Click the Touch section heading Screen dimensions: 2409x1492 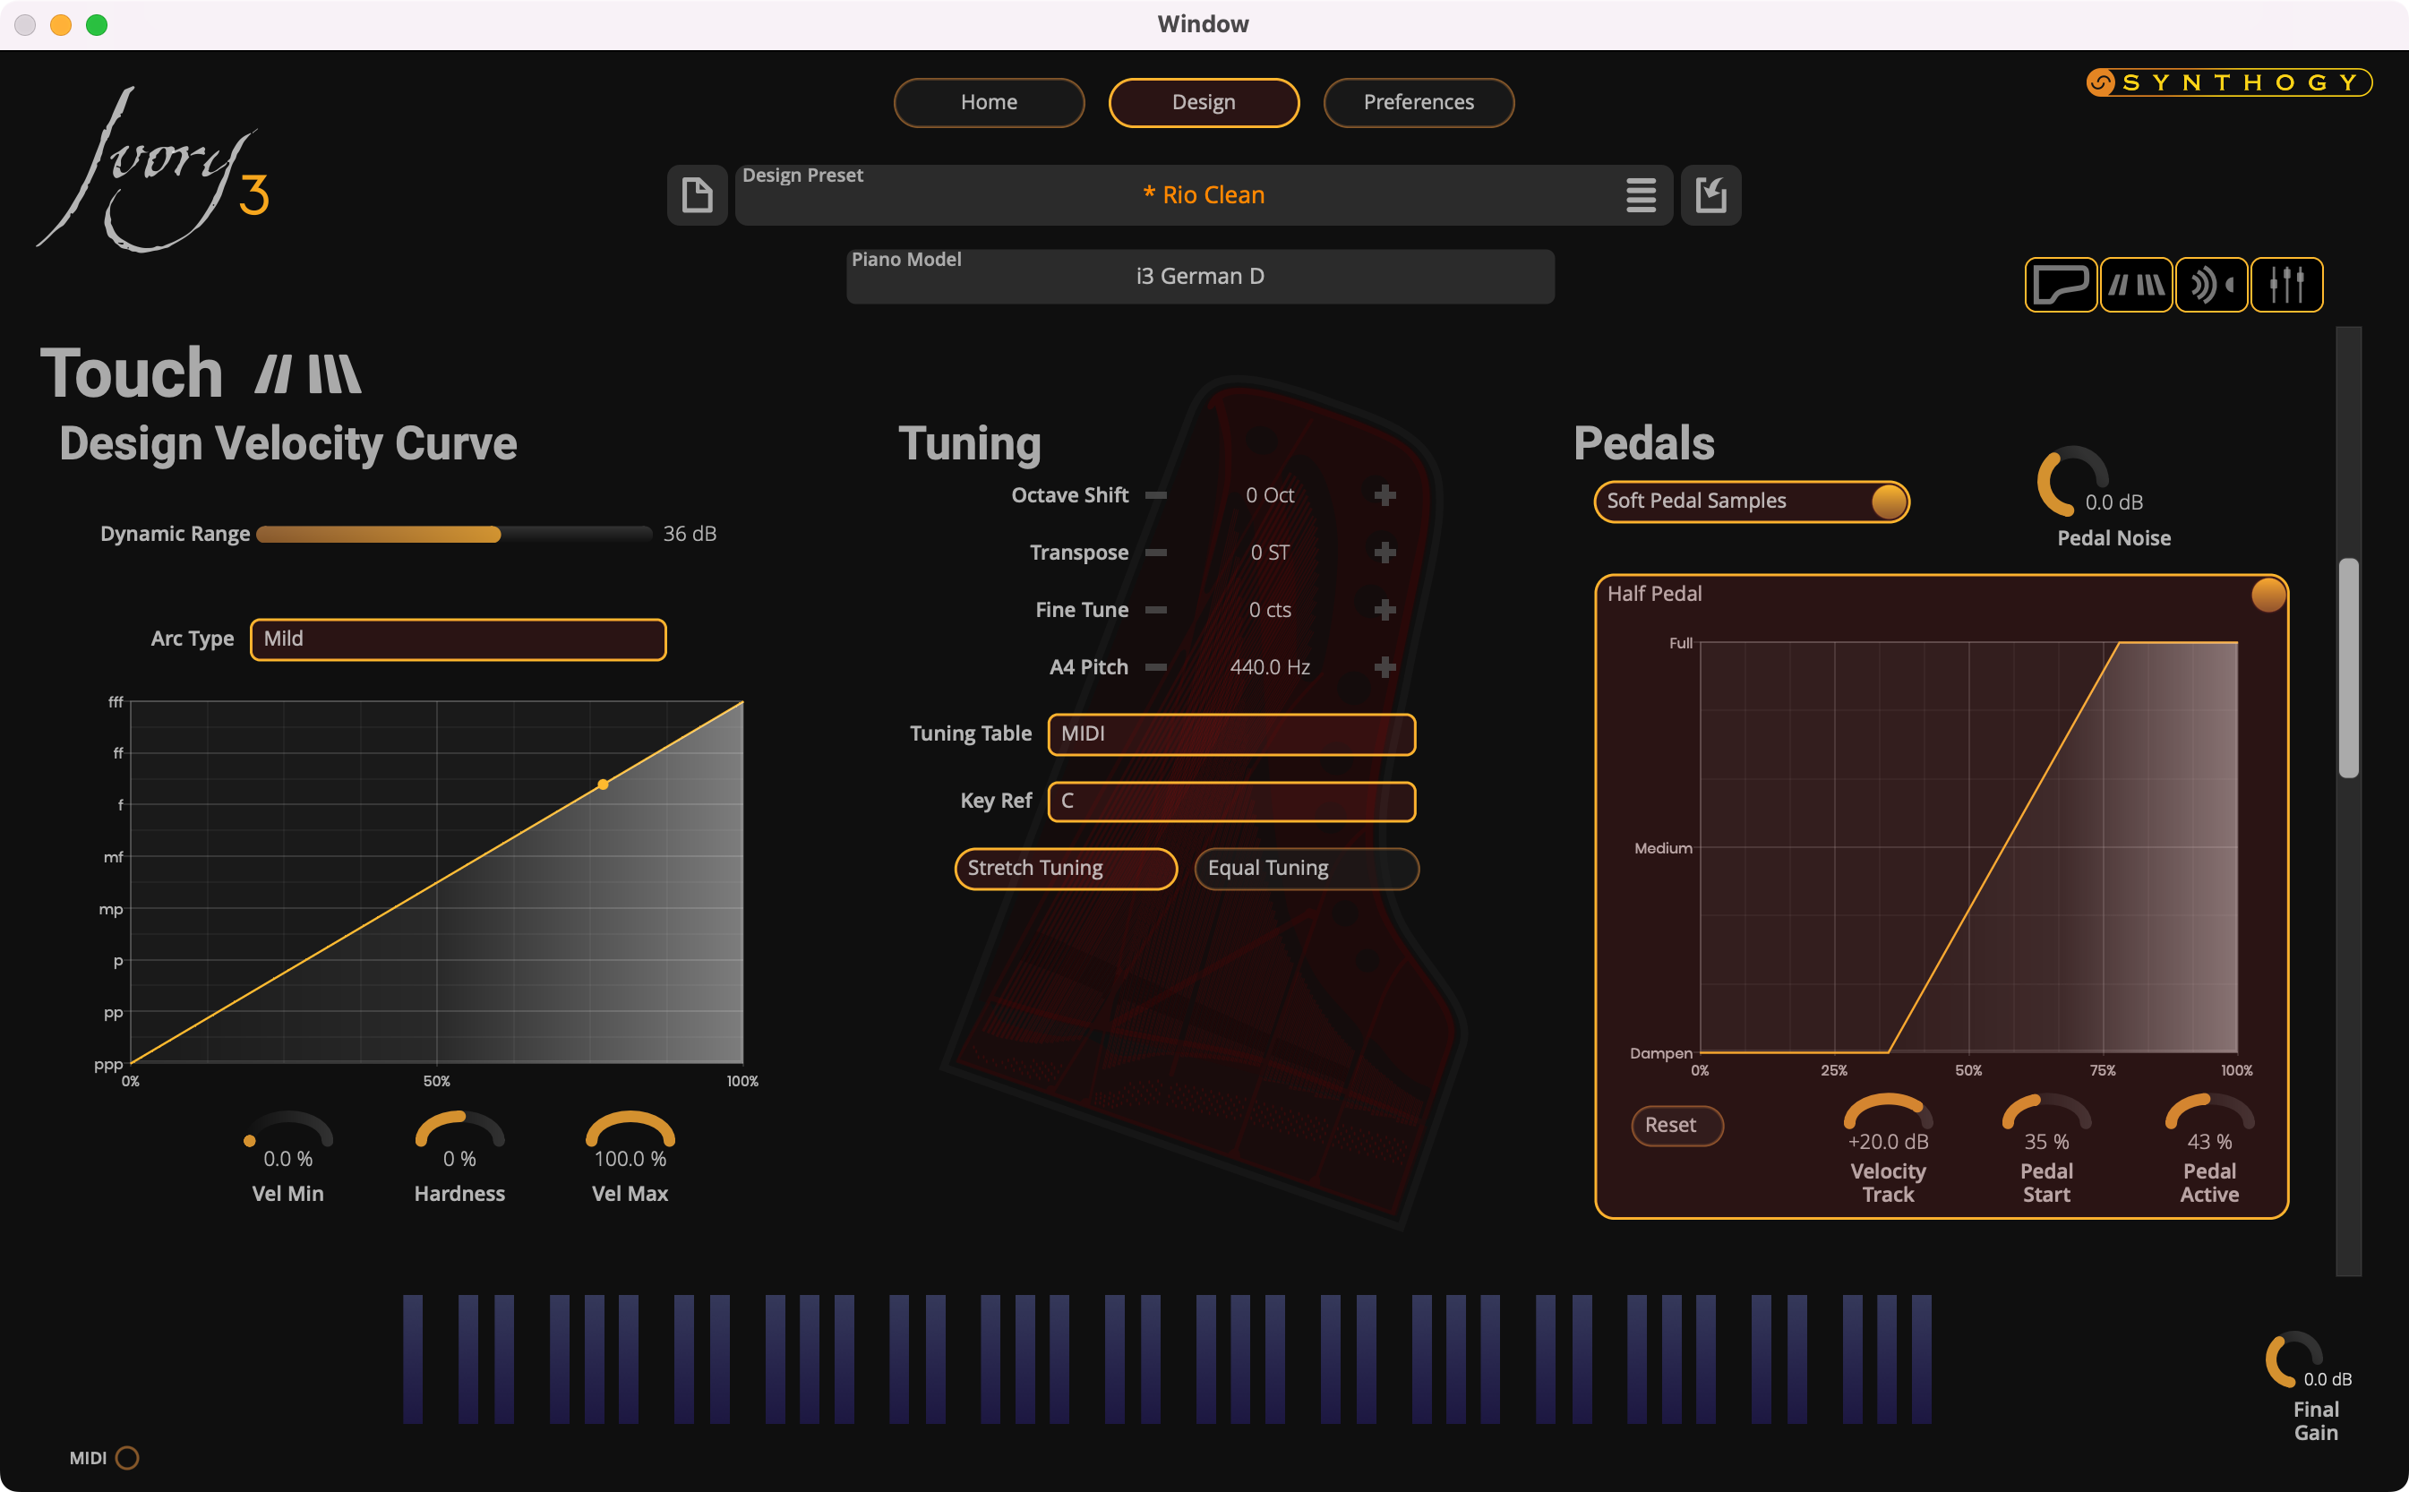(x=132, y=374)
